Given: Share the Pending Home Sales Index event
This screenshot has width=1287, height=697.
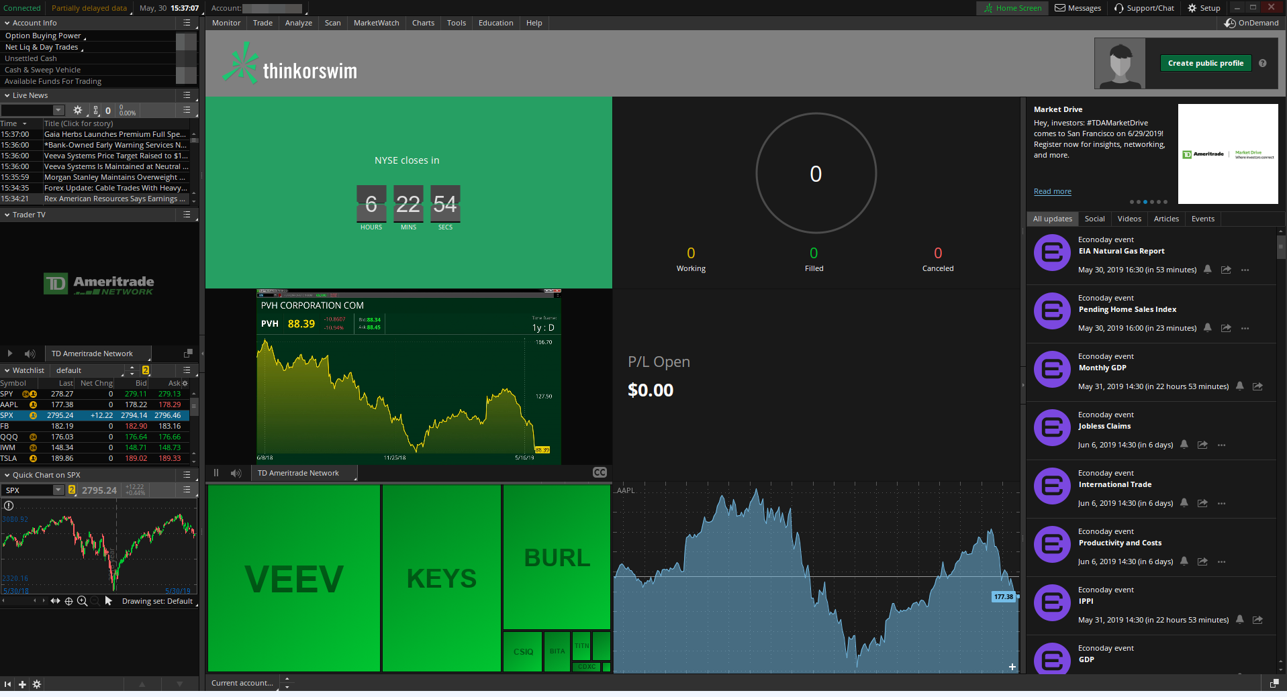Looking at the screenshot, I should (1226, 328).
